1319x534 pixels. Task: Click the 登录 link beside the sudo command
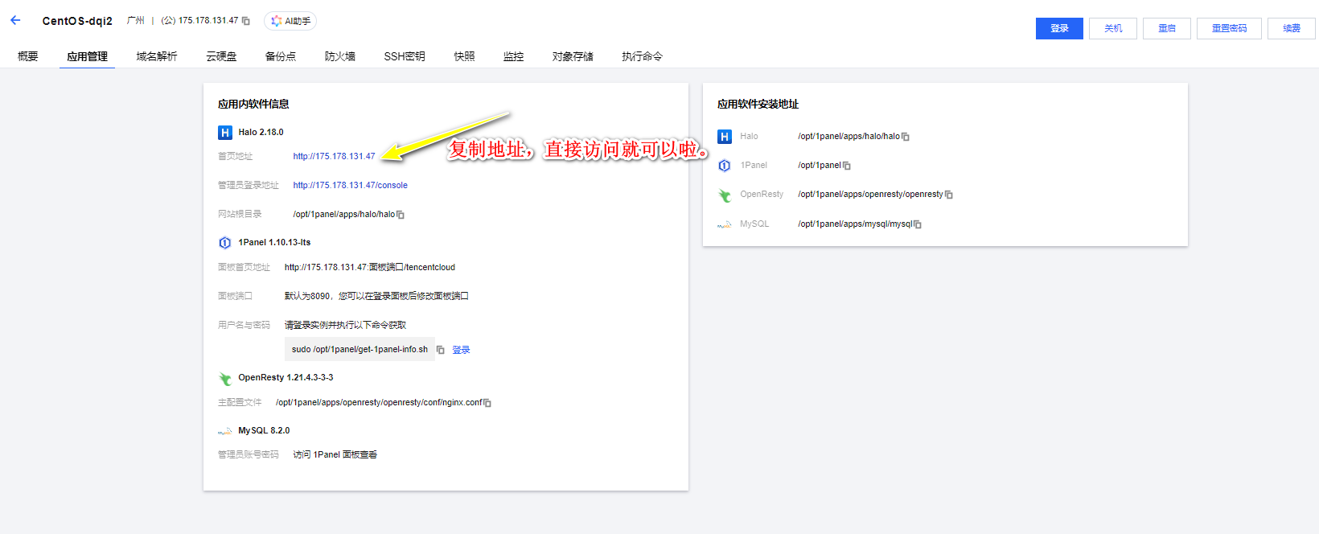click(461, 350)
